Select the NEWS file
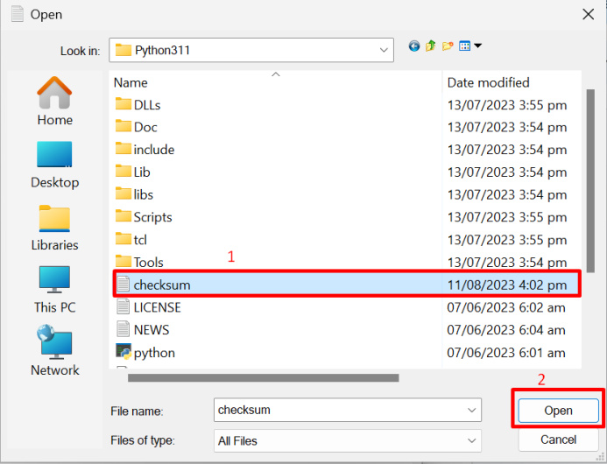 pyautogui.click(x=143, y=330)
